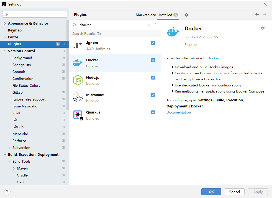Switch to the Marketplace tab
The image size is (272, 198).
click(146, 15)
